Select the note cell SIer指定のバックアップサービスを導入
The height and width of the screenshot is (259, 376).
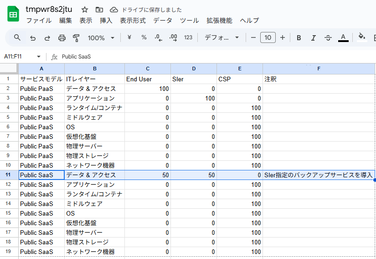pos(319,175)
